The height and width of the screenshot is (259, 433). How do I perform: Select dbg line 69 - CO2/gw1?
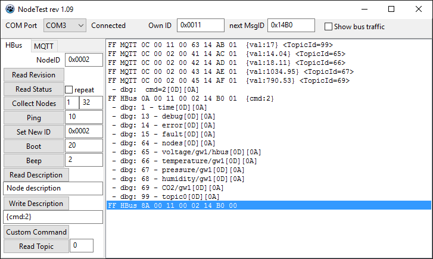269,188
